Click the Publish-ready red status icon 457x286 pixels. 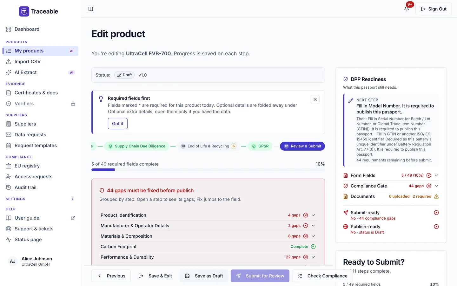point(436,227)
